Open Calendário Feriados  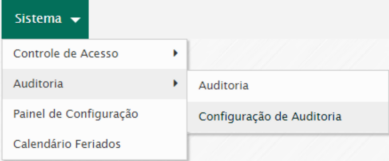coord(95,144)
